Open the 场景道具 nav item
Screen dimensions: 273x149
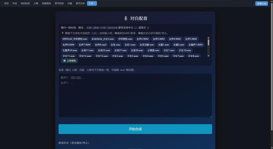tap(46, 3)
